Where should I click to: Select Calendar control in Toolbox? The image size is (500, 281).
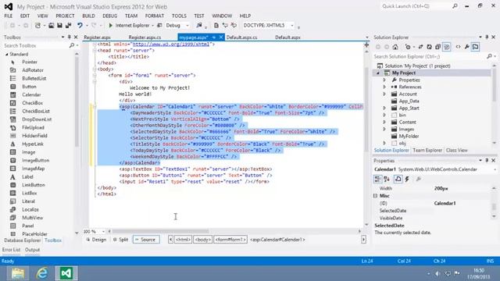click(31, 94)
